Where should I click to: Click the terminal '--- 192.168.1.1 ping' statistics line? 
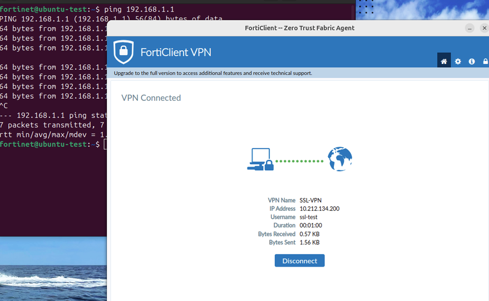click(x=53, y=115)
